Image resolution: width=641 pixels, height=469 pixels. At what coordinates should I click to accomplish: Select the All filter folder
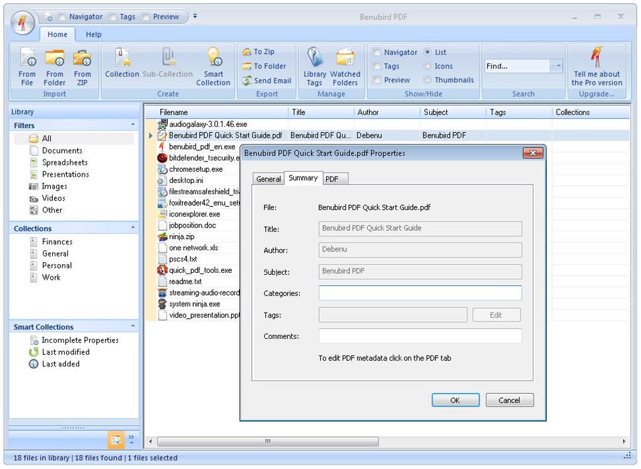click(74, 138)
